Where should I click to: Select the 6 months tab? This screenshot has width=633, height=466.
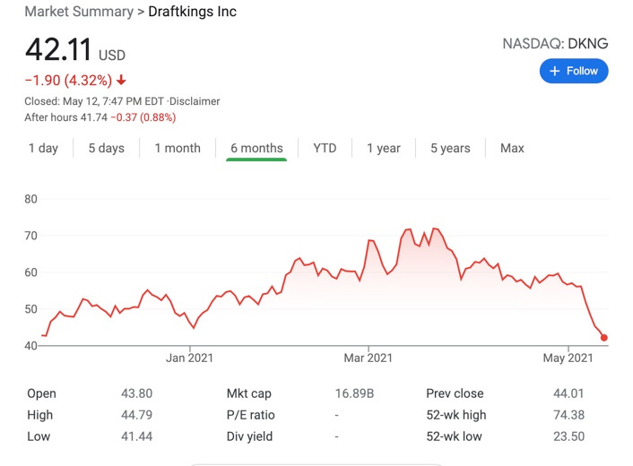click(256, 148)
